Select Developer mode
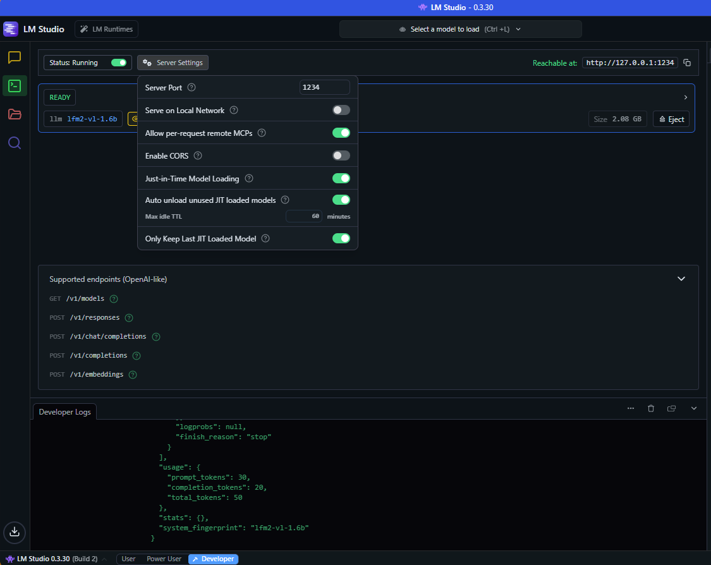Screen dimensions: 711x565 pyautogui.click(x=213, y=559)
